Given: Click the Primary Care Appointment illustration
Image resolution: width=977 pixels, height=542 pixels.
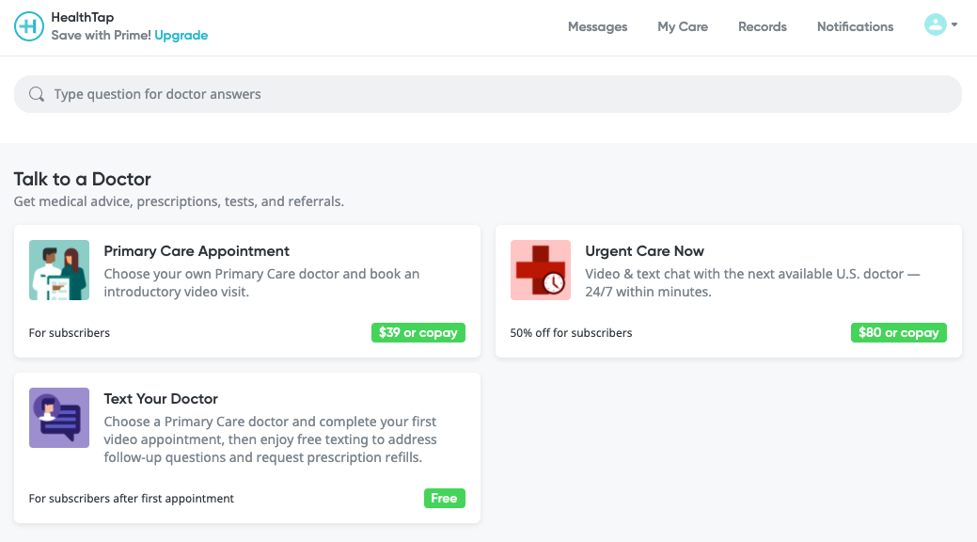Looking at the screenshot, I should pyautogui.click(x=59, y=270).
